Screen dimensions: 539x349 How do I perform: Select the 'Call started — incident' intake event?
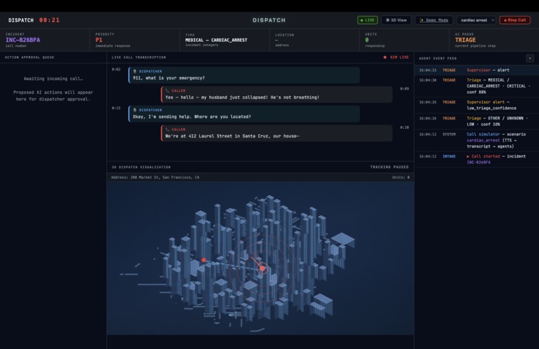point(476,159)
